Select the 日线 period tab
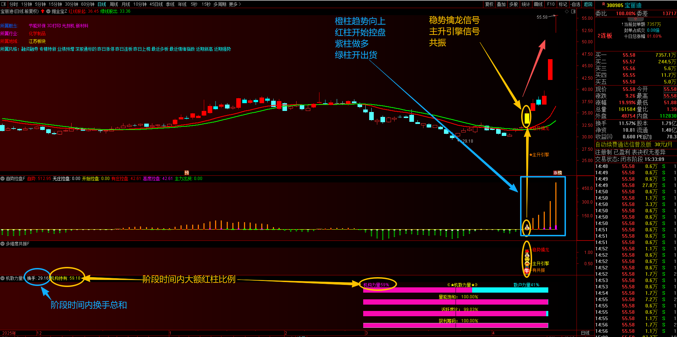677x337 pixels. (x=102, y=4)
